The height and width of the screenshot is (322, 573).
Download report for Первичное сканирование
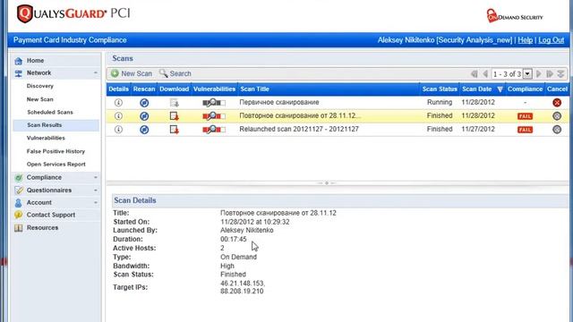(x=175, y=103)
